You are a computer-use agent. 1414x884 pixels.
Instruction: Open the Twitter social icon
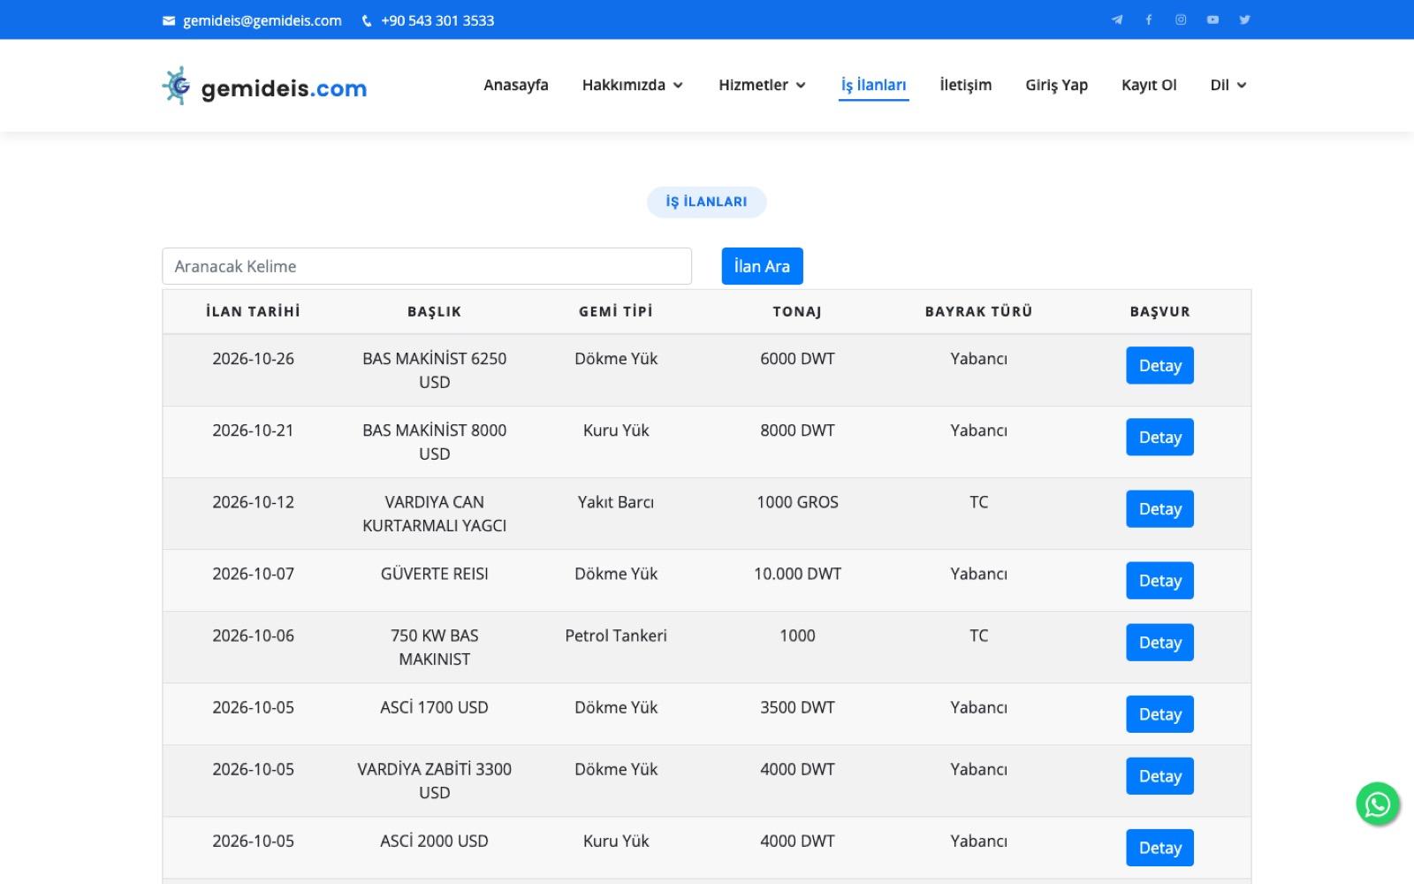(1244, 19)
